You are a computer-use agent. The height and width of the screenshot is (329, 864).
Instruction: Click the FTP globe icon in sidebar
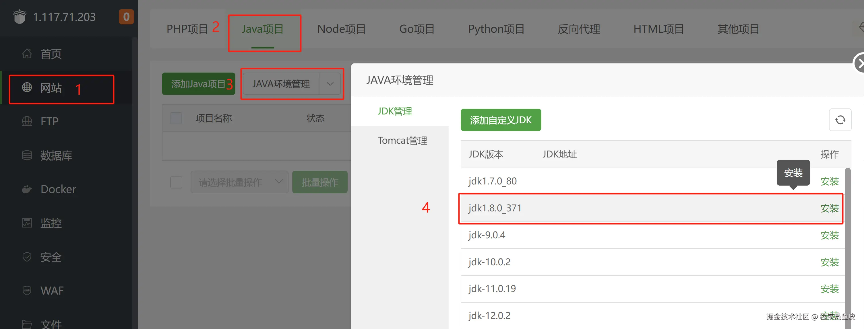point(27,121)
